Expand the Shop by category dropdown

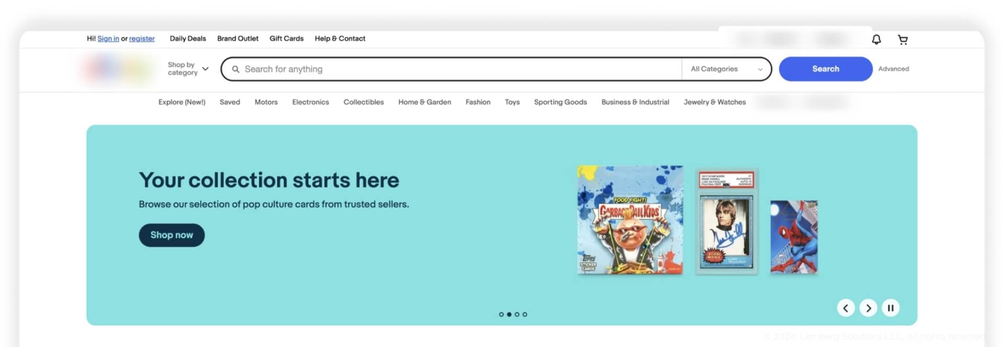[188, 68]
